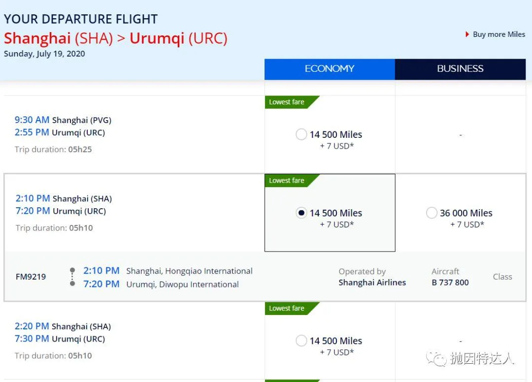The height and width of the screenshot is (382, 532).
Task: Open the Buy more Miles link
Action: tap(499, 34)
